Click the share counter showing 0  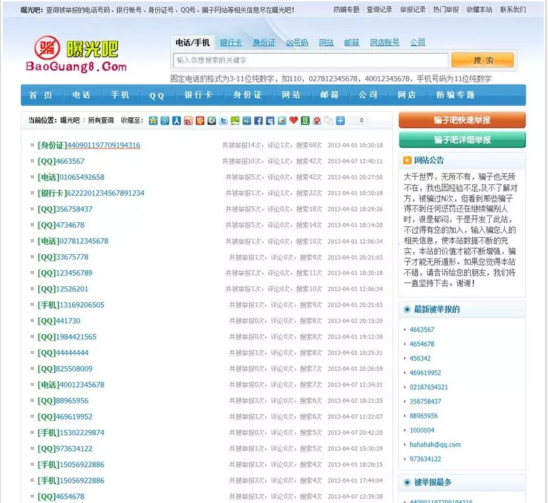(361, 121)
